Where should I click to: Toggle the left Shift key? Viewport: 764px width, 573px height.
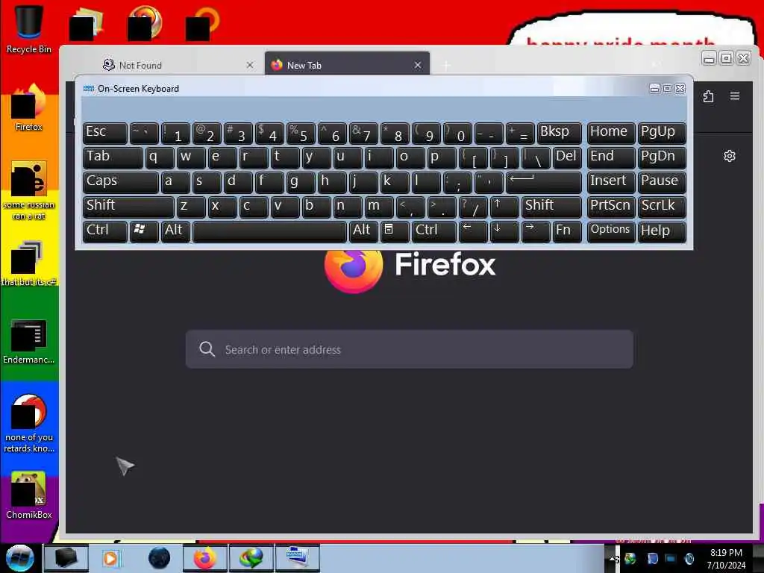(128, 207)
